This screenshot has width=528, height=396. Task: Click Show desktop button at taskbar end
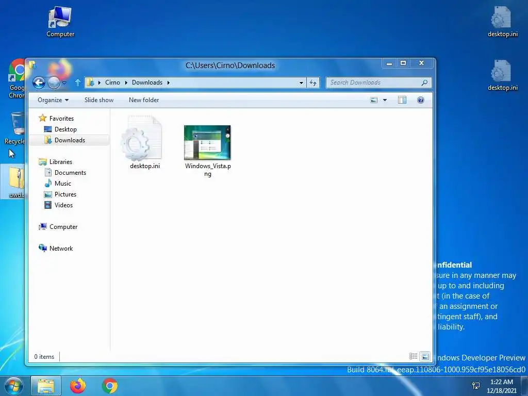[524, 386]
